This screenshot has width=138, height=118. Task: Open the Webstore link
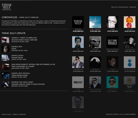coord(132,7)
